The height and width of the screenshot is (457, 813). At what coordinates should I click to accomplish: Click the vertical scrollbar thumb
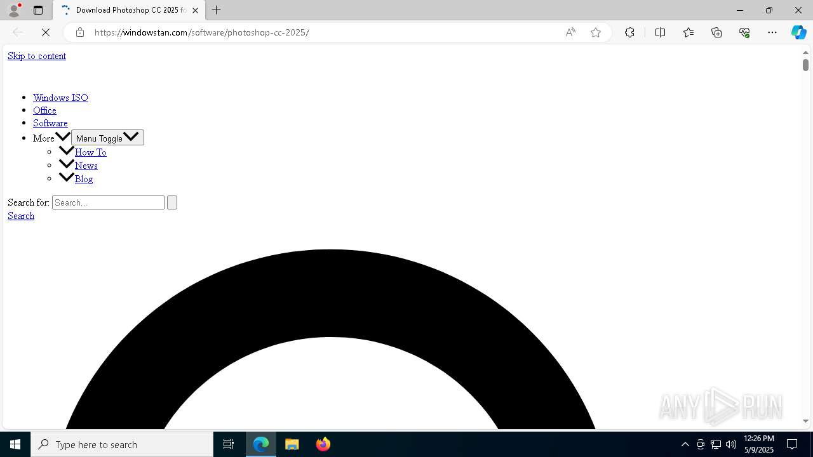point(805,65)
